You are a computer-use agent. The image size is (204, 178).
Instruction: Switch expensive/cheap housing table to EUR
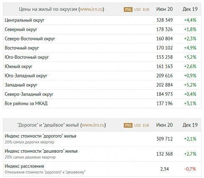[x=146, y=125]
